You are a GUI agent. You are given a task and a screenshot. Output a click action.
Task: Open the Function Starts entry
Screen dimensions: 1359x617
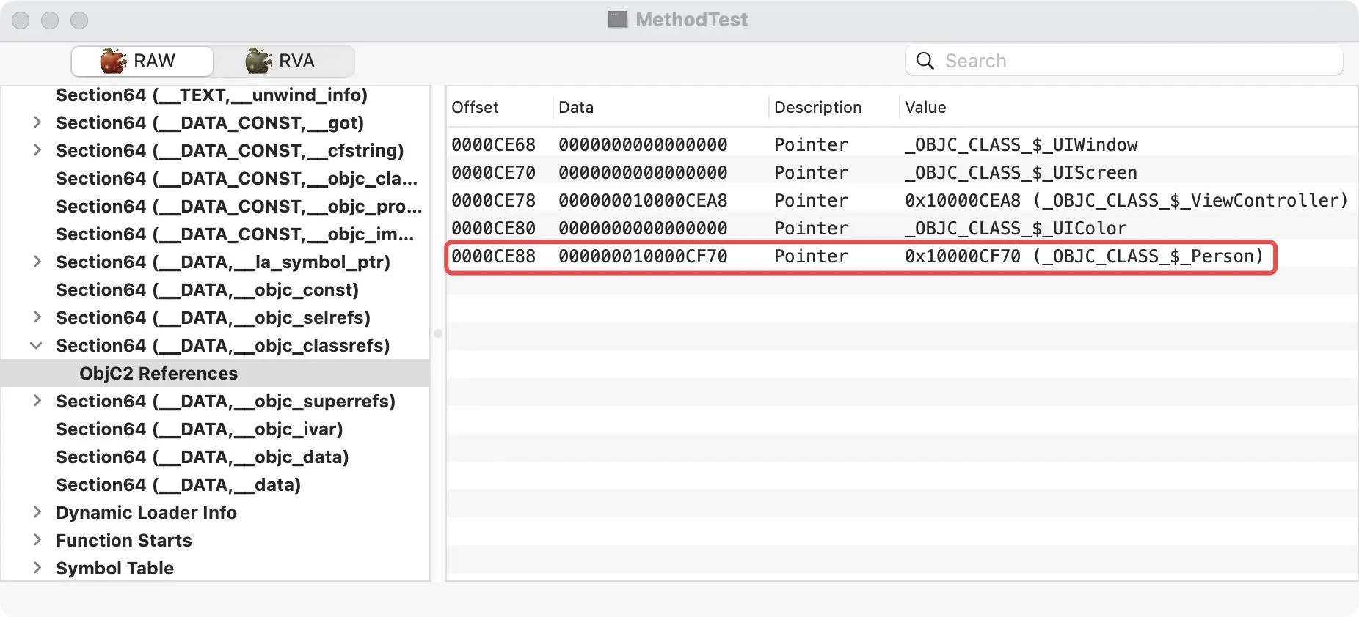[123, 540]
